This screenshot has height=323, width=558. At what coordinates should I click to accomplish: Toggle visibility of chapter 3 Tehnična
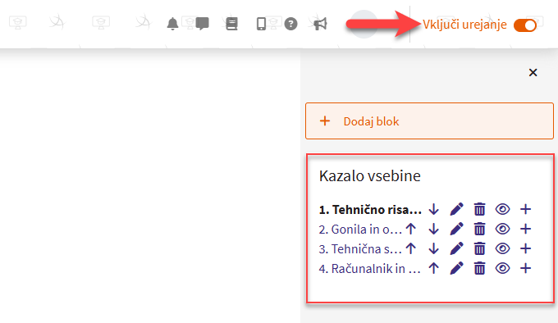pos(502,248)
